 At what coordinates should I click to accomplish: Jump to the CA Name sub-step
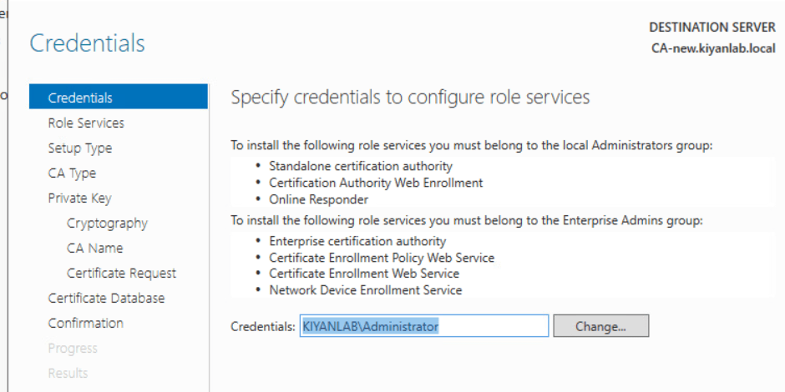[x=94, y=248]
